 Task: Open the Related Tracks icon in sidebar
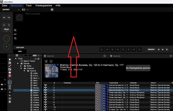pos(10,66)
